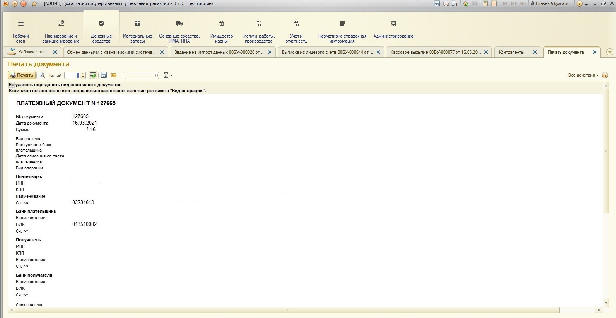Open the calculator from the title bar
This screenshot has width=616, height=318.
[485, 3]
